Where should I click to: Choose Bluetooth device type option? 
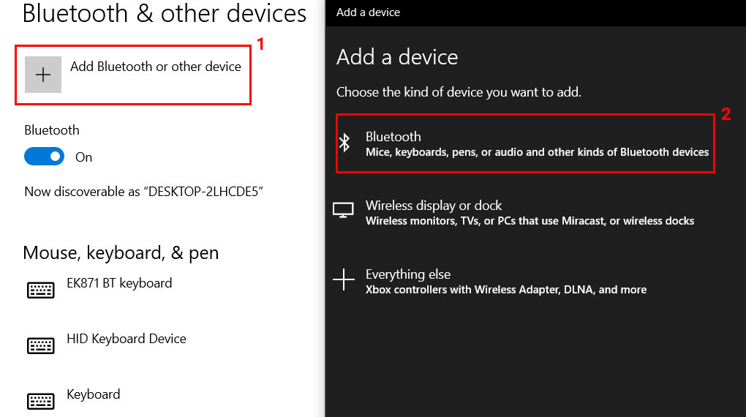[x=525, y=143]
